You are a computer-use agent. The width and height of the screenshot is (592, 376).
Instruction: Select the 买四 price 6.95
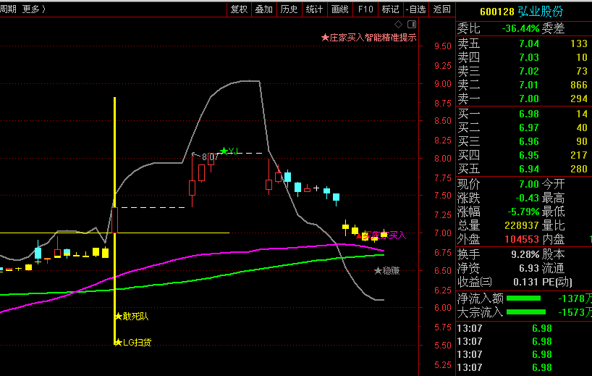point(529,155)
